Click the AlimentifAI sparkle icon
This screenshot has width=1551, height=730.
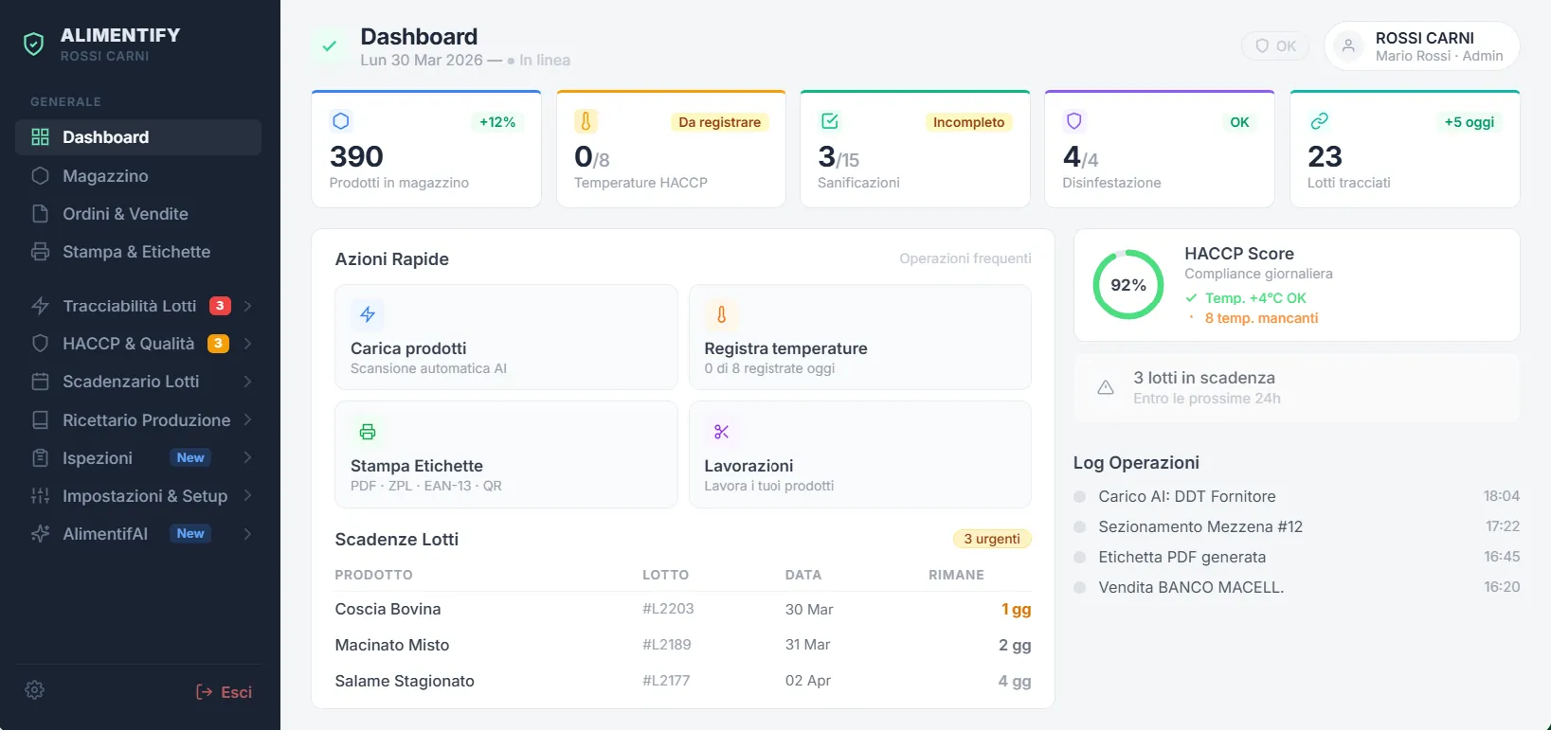point(40,534)
